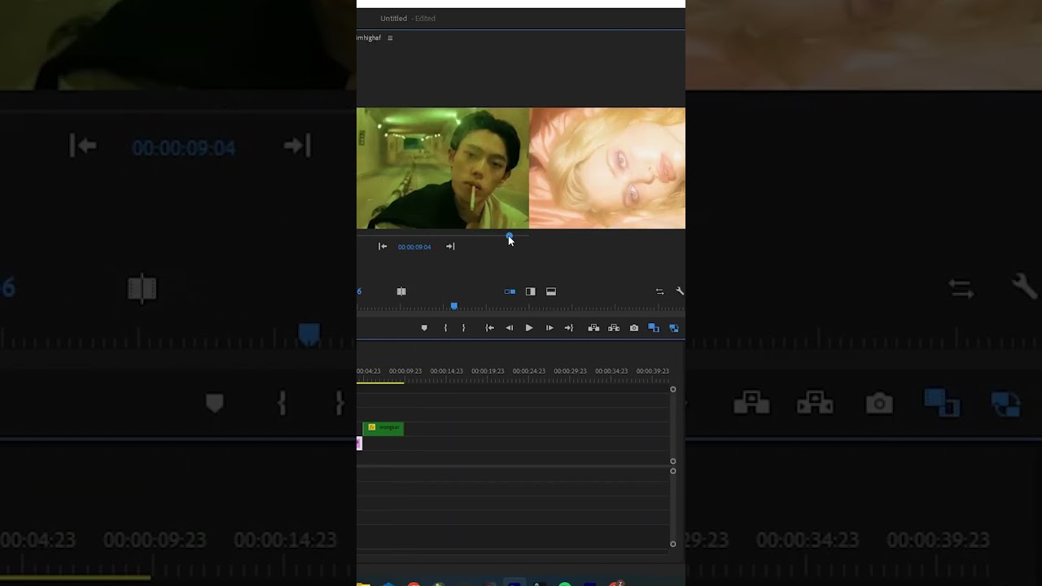Click the Lift button
Image resolution: width=1042 pixels, height=586 pixels.
click(x=593, y=328)
